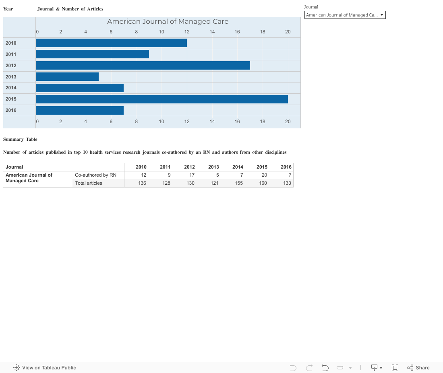Open View on Tableau Public link
The height and width of the screenshot is (373, 443).
click(x=45, y=367)
